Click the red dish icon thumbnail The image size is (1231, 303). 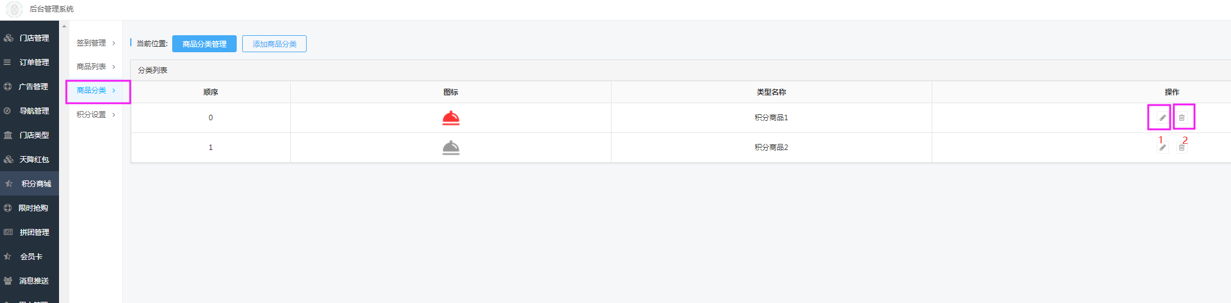[x=451, y=118]
